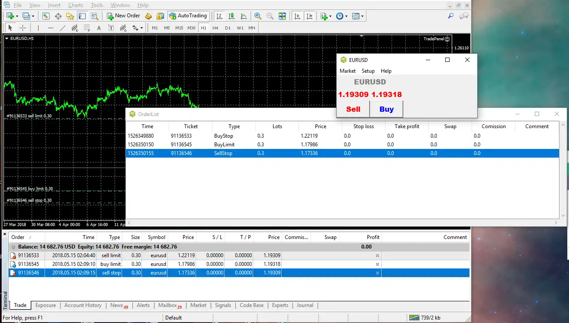The height and width of the screenshot is (323, 569).
Task: Toggle chart Auto Scroll
Action: click(x=297, y=16)
